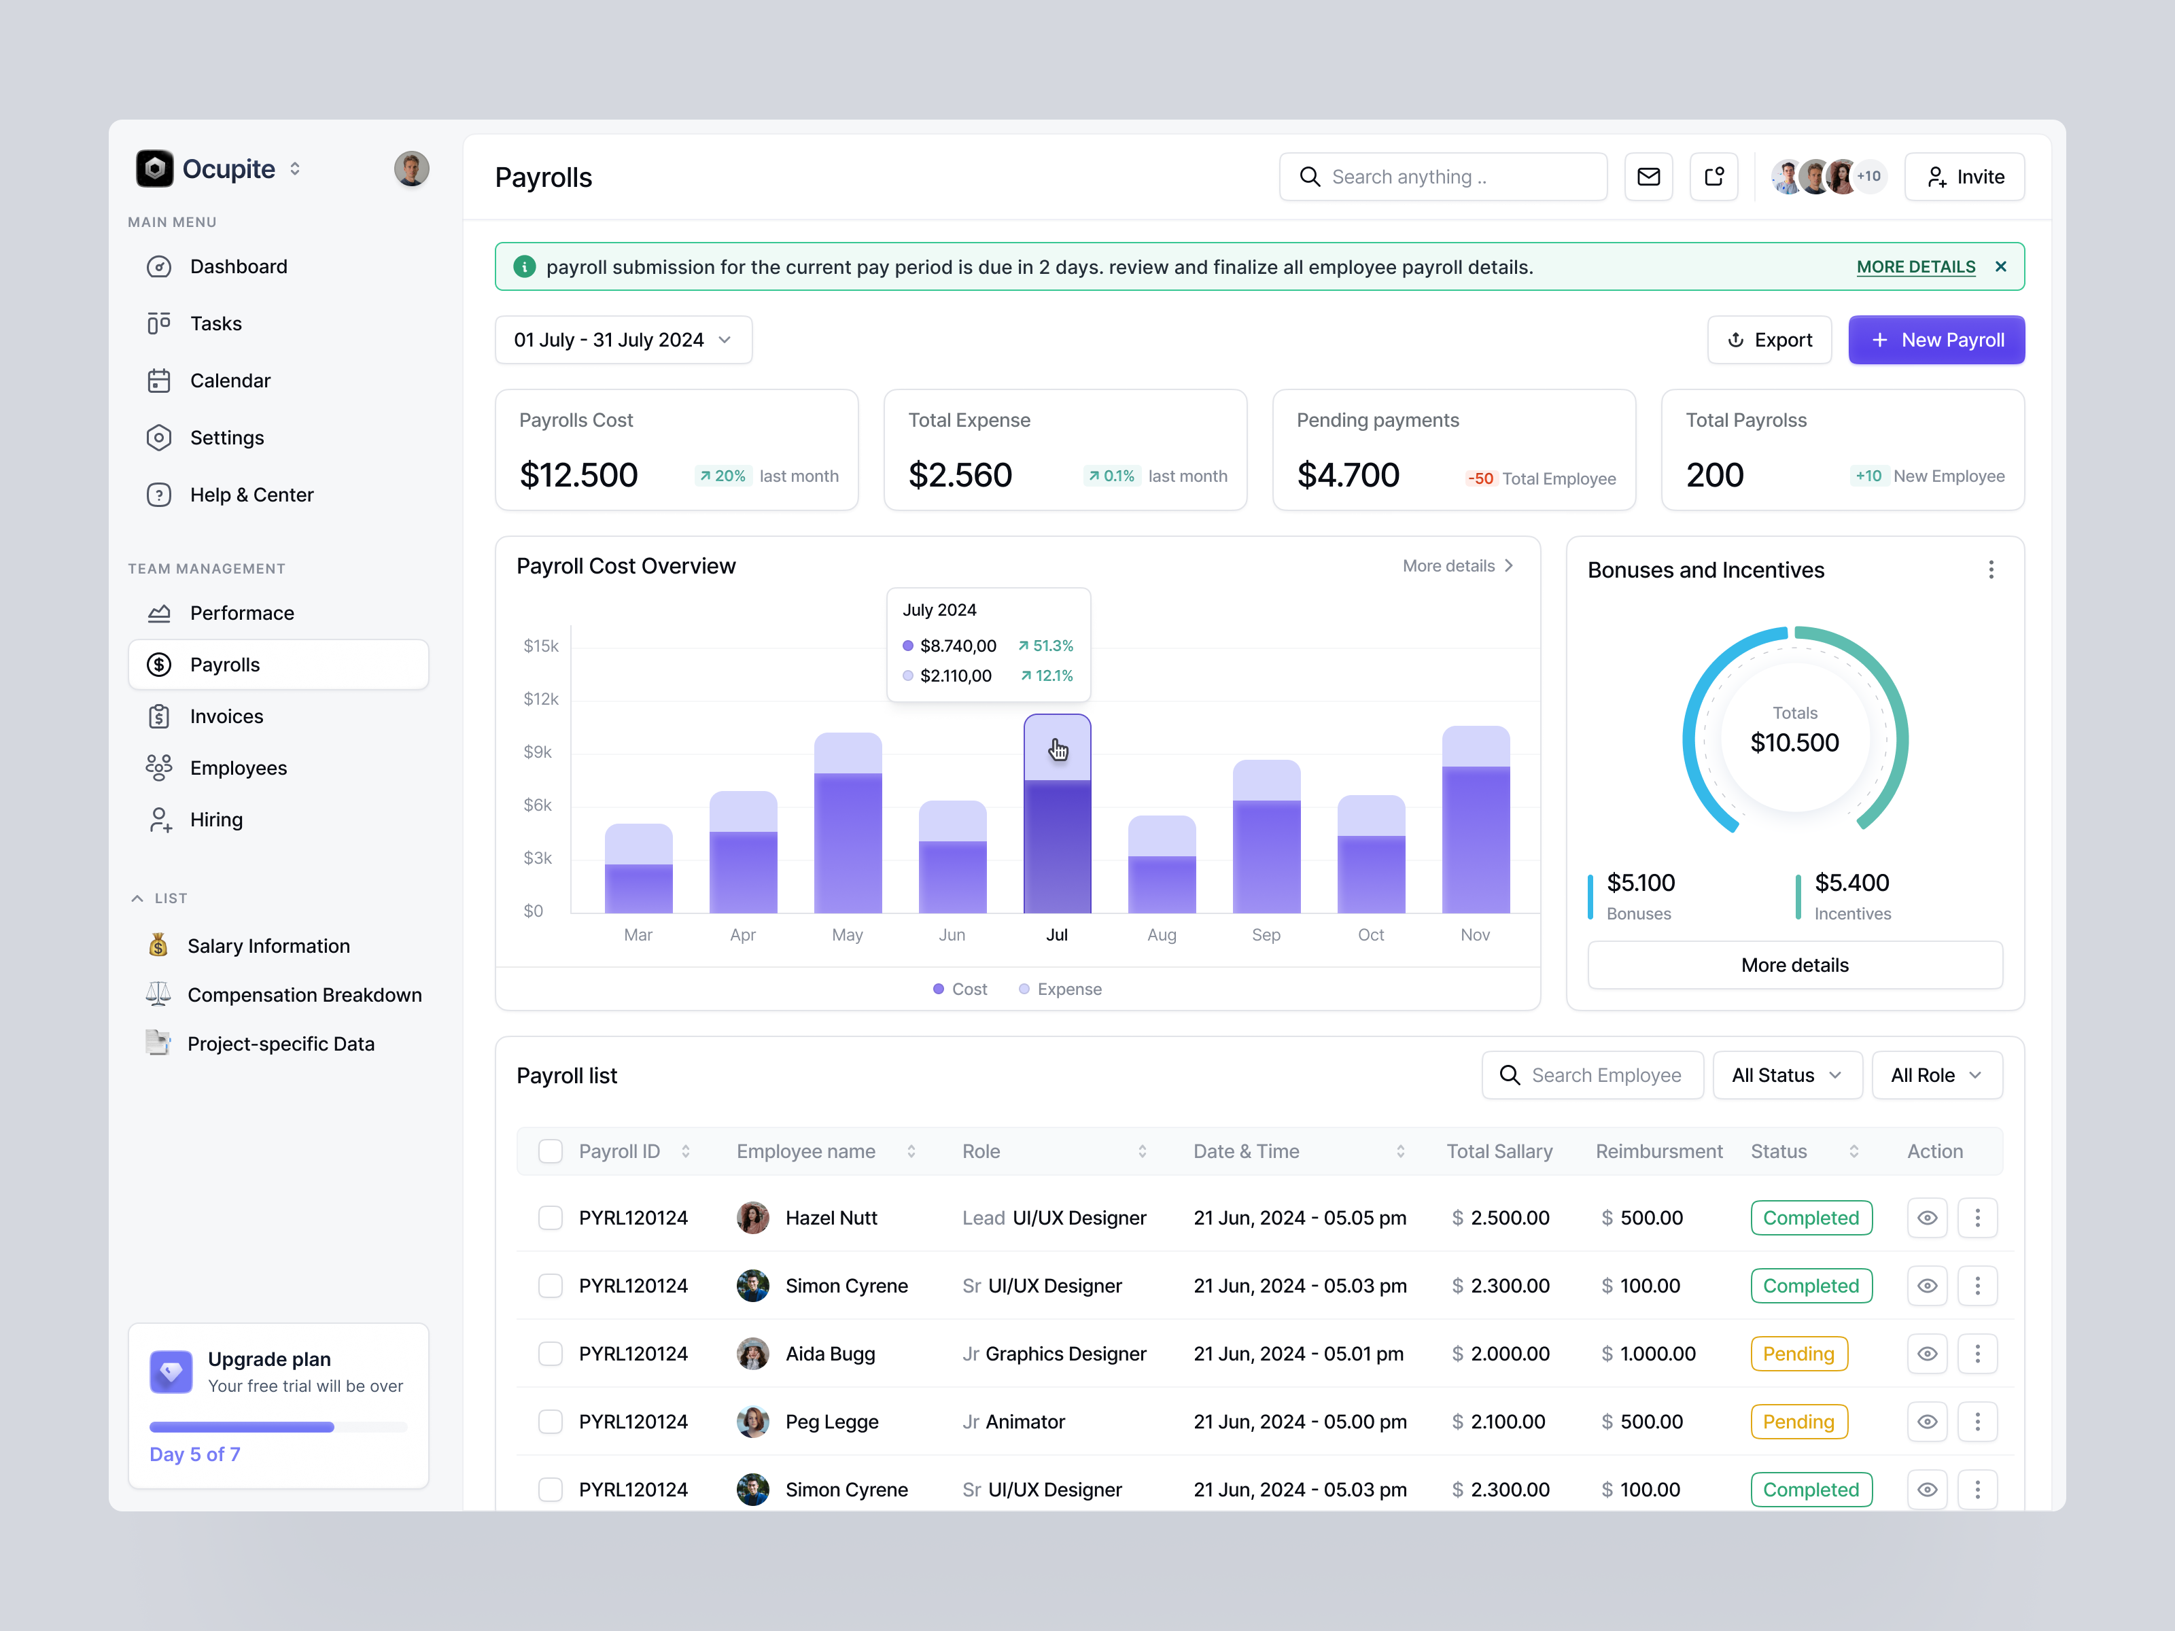The height and width of the screenshot is (1631, 2175).
Task: Open the All Status filter dropdown
Action: pos(1787,1074)
